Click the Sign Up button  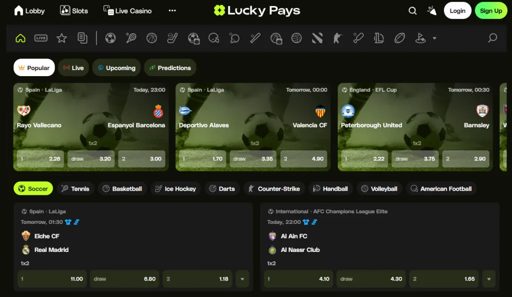point(491,11)
